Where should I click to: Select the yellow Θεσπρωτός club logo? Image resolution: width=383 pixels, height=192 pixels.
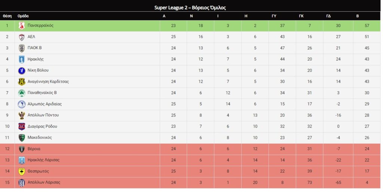[x=22, y=171]
